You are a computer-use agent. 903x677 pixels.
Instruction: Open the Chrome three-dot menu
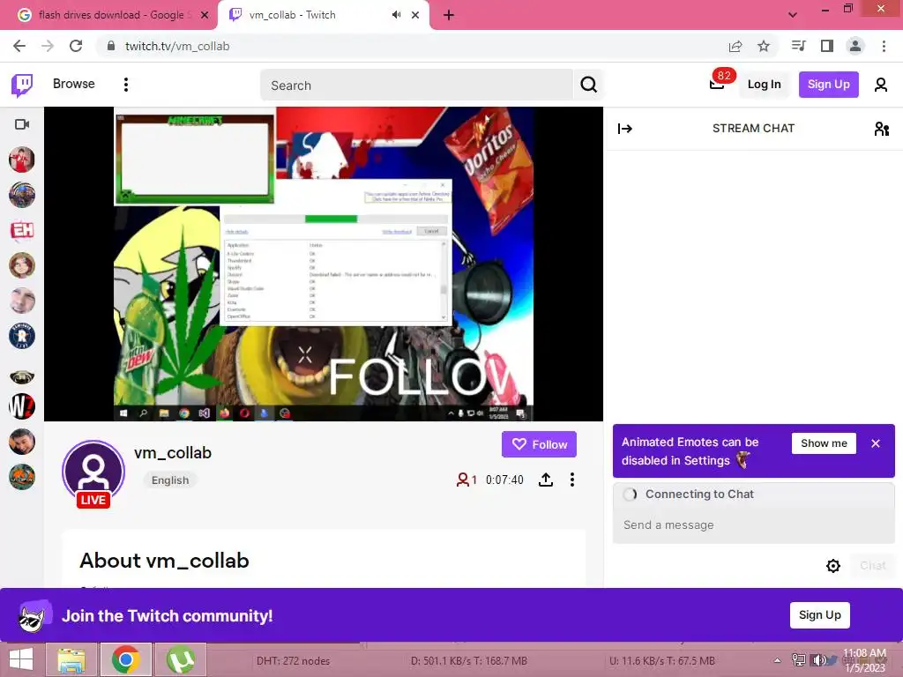884,46
